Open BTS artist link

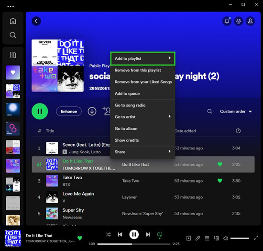pos(66,184)
